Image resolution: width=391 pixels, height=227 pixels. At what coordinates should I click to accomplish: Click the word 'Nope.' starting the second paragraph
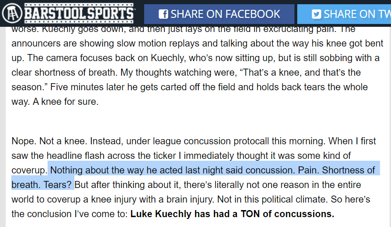24,141
